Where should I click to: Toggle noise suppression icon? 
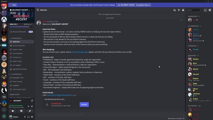28,106
